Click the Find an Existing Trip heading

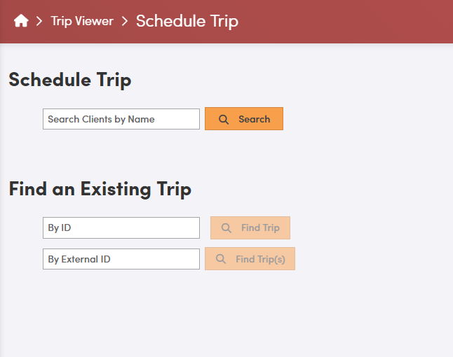(100, 189)
